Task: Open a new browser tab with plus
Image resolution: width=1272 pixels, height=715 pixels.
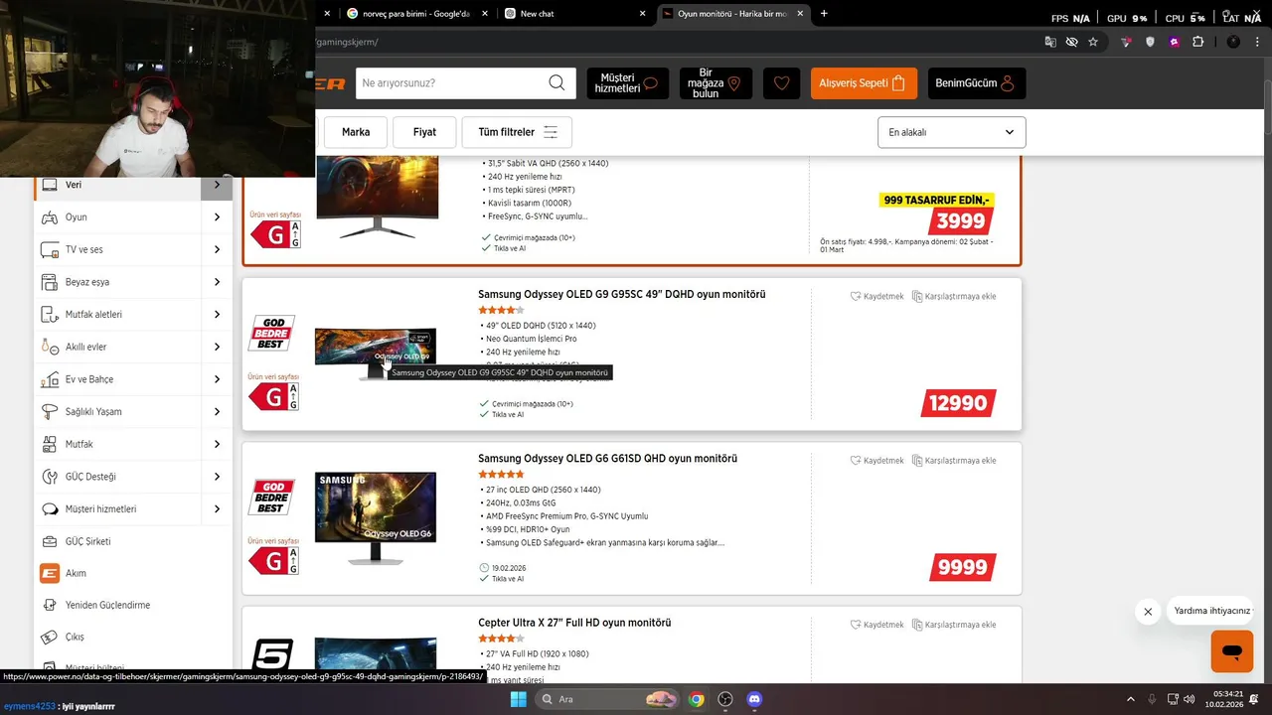Action: click(824, 14)
